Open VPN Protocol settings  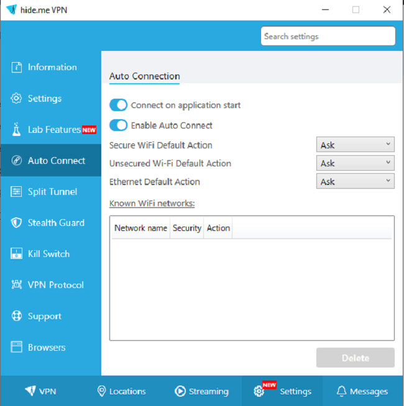click(x=51, y=285)
